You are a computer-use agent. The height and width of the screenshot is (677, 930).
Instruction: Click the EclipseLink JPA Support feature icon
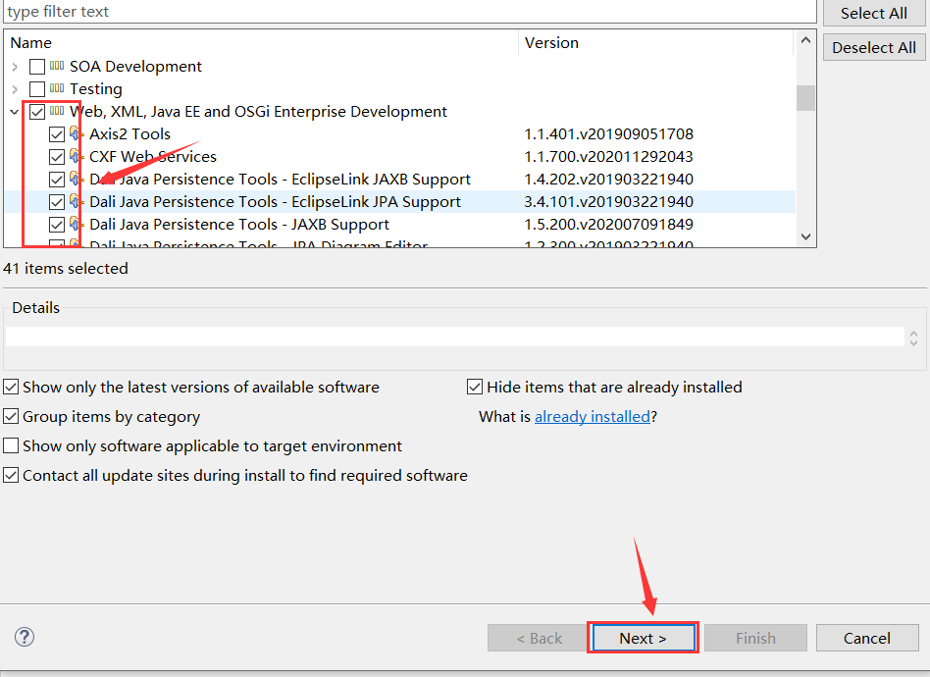pyautogui.click(x=77, y=202)
